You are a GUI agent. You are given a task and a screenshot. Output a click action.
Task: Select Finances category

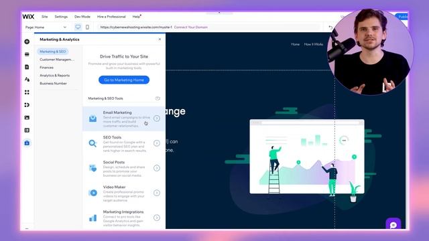point(46,67)
